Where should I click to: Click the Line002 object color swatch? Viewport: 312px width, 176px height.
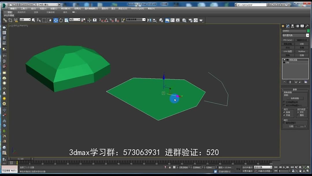308,31
